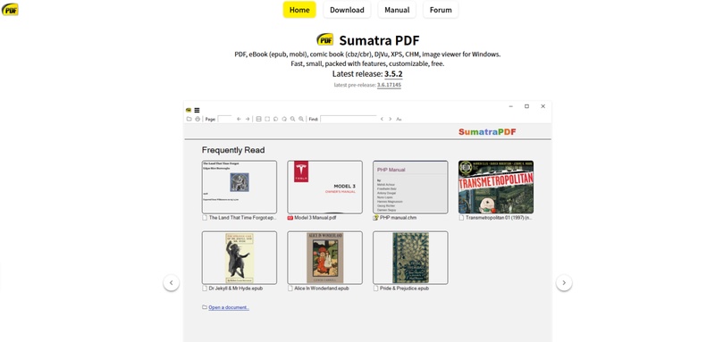The height and width of the screenshot is (342, 715).
Task: Open the Transmetropolitan comic thumbnail
Action: click(x=496, y=187)
